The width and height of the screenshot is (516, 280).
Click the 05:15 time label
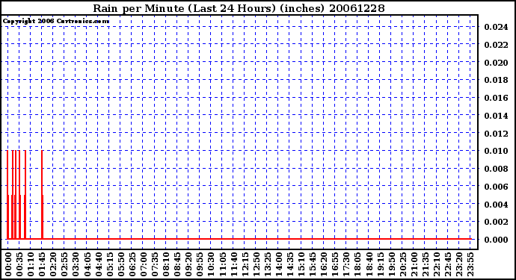110,264
